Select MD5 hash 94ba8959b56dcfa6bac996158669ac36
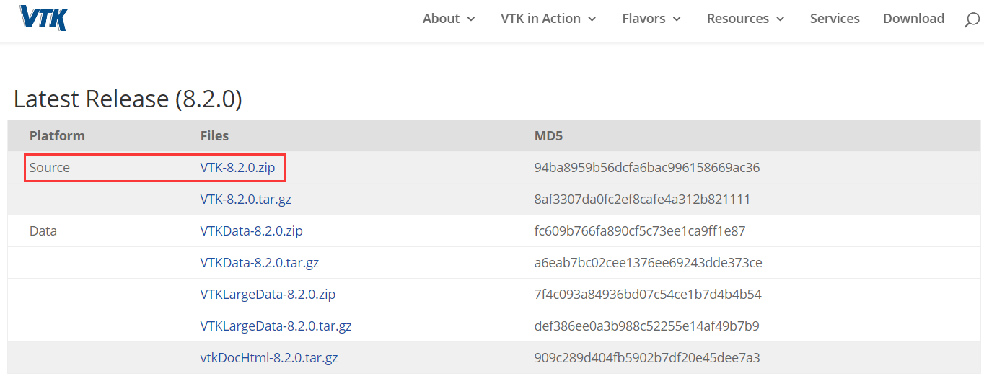The width and height of the screenshot is (984, 376). (x=647, y=168)
